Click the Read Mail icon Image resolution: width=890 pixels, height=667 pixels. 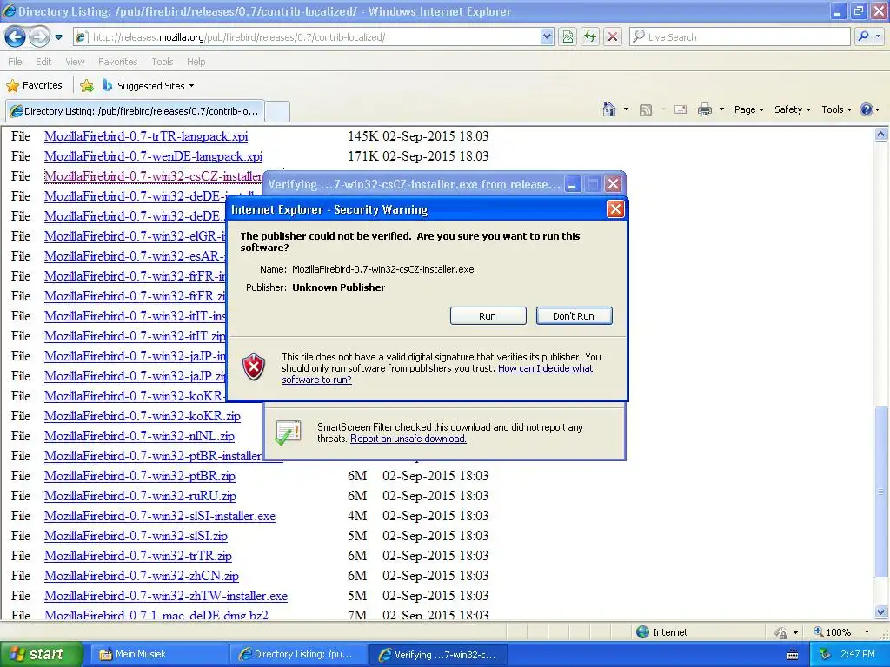[x=681, y=109]
